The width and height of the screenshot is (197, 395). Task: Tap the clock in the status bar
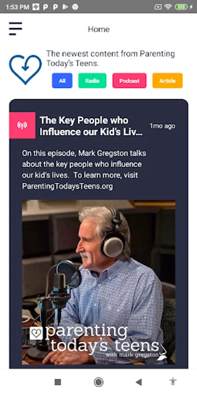pos(18,7)
